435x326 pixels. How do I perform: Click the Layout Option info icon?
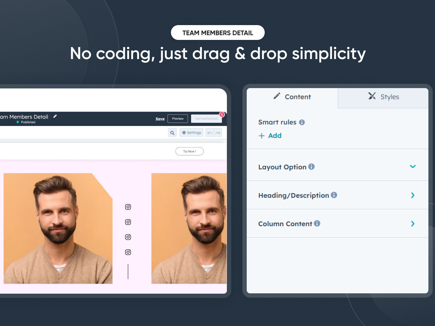(311, 167)
